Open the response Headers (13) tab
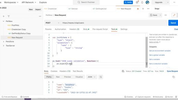Image resolution: width=178 pixels, height=100 pixels. 65,71
